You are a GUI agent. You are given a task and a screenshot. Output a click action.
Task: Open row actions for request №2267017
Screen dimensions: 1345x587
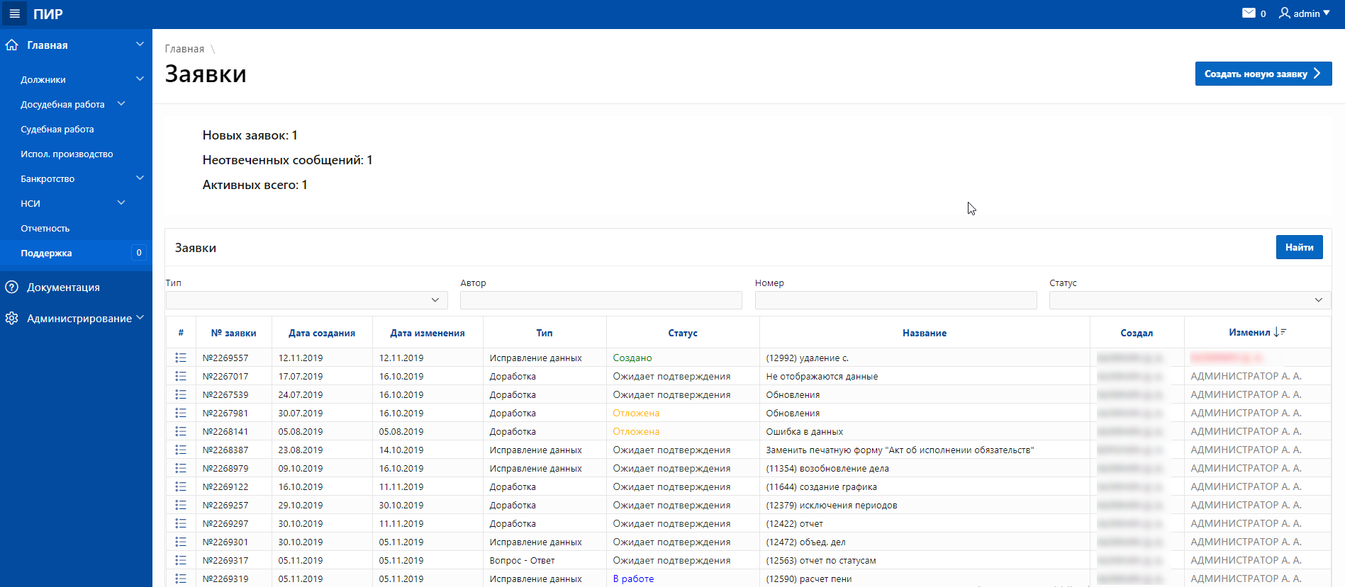pyautogui.click(x=181, y=376)
